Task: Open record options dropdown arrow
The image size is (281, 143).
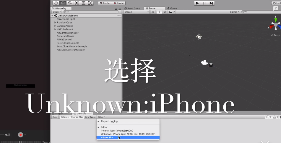Action: pos(25,135)
